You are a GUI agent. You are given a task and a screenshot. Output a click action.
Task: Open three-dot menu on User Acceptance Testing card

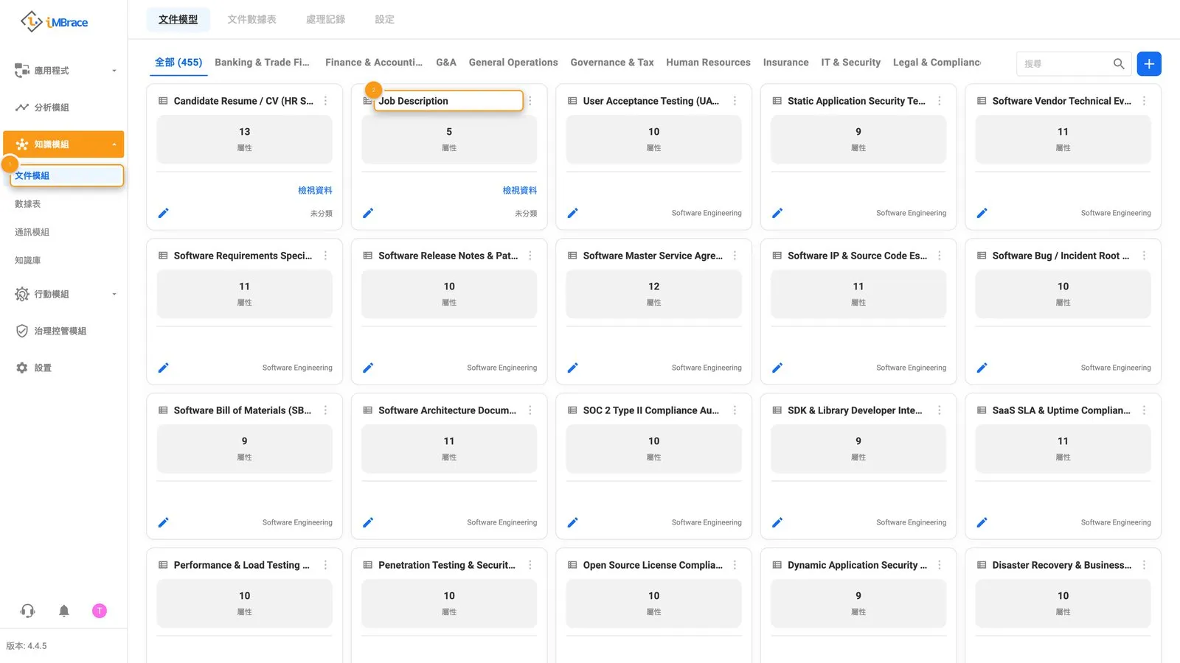click(735, 101)
